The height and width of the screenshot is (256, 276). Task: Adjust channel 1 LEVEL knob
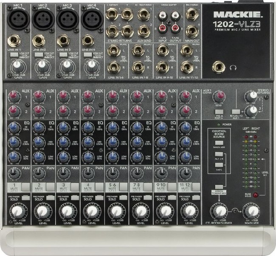point(17,211)
